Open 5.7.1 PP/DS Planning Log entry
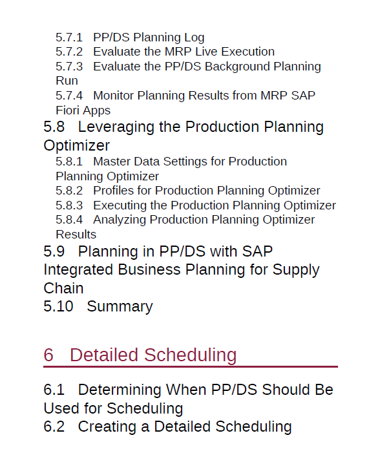 130,37
